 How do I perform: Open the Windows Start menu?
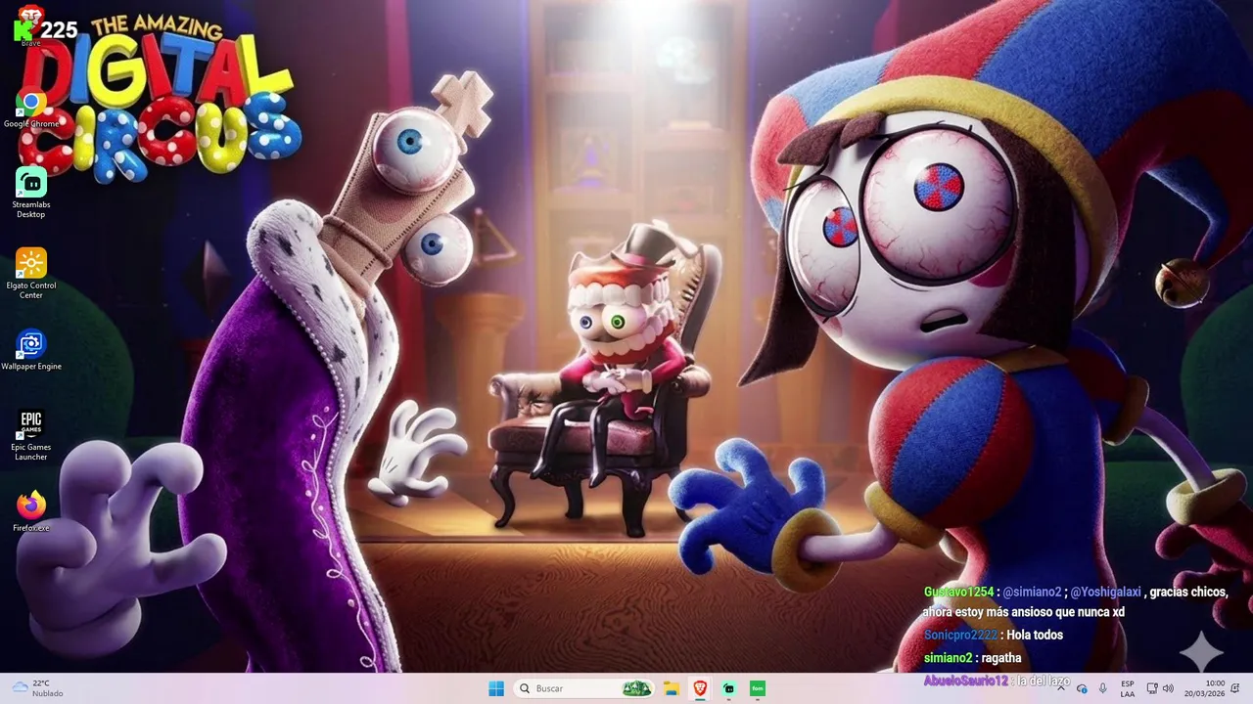496,688
